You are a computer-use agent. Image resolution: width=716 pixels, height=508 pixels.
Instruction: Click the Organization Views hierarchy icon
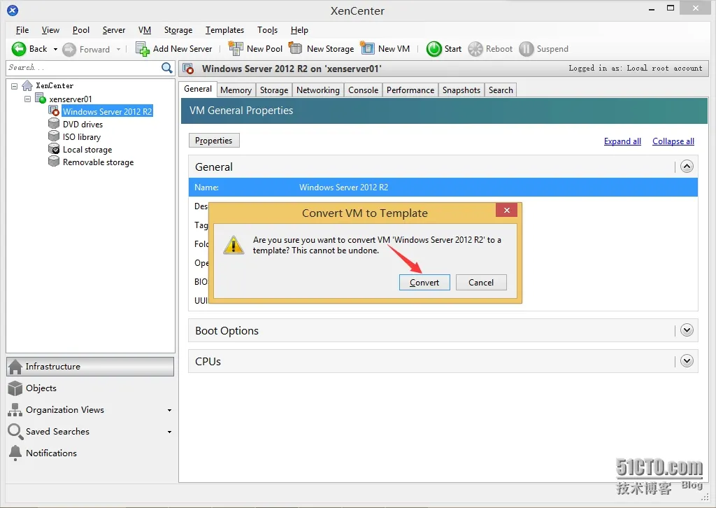[x=15, y=410]
